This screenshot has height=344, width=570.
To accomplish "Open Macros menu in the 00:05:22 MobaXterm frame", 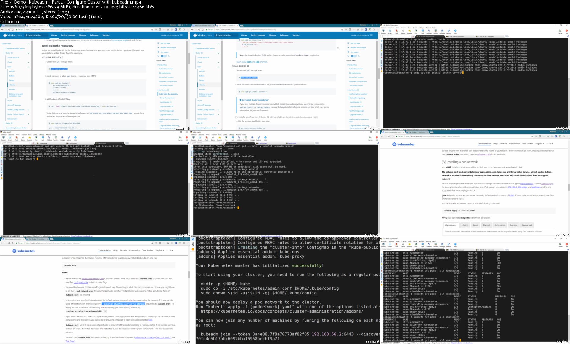I will [x=428, y=28].
